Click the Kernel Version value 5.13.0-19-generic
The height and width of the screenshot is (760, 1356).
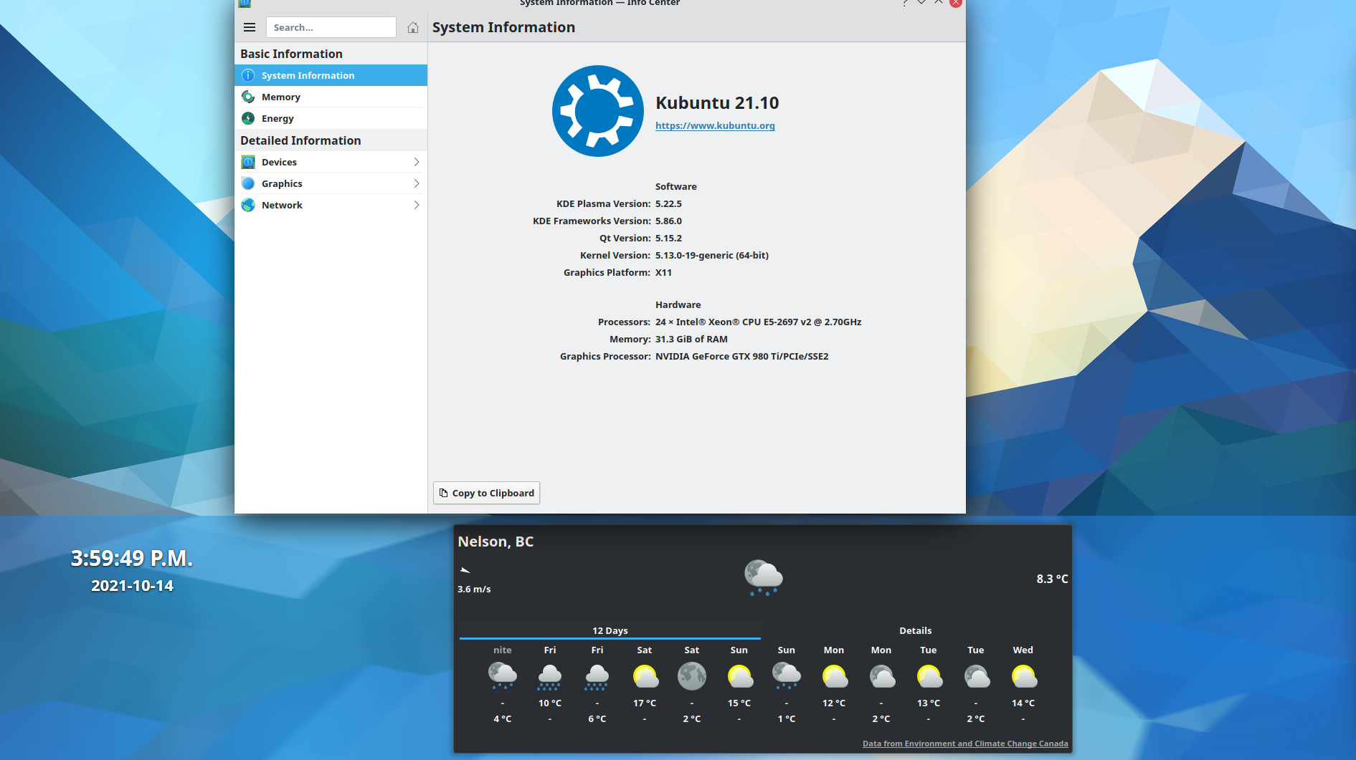tap(712, 255)
